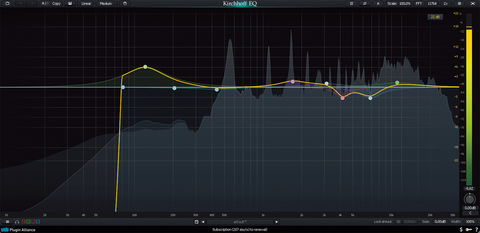Click the question mark help icon
This screenshot has width=480, height=233.
click(476, 229)
